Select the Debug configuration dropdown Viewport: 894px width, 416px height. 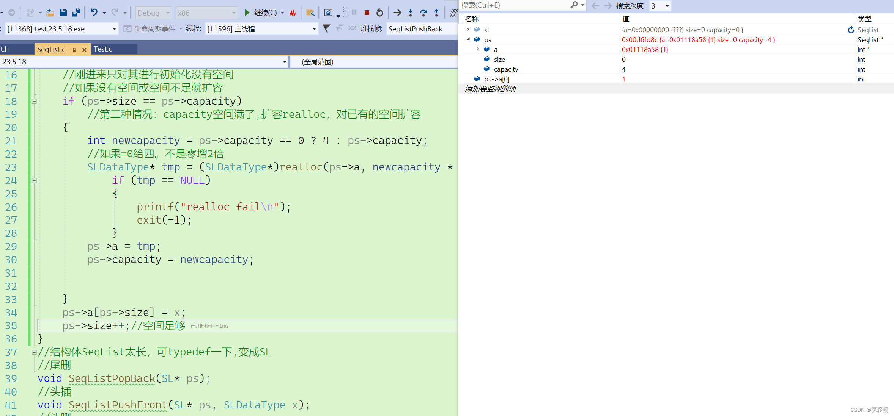152,10
